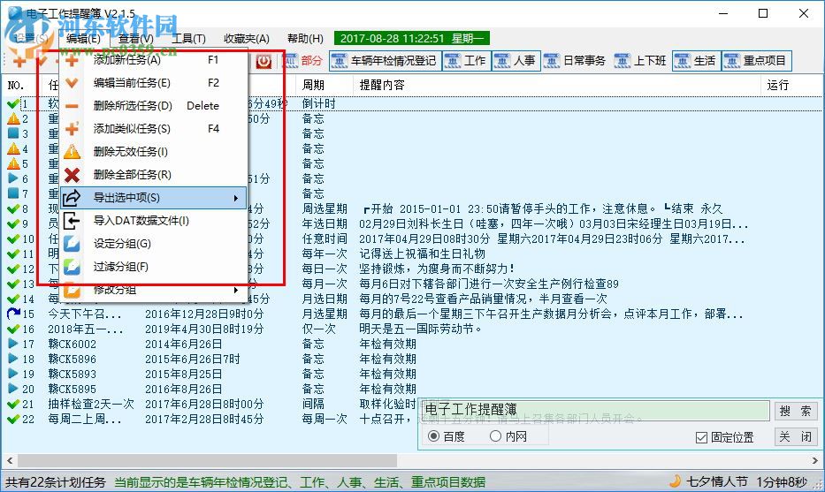Select task row 抽样检查2天一次

[x=91, y=405]
